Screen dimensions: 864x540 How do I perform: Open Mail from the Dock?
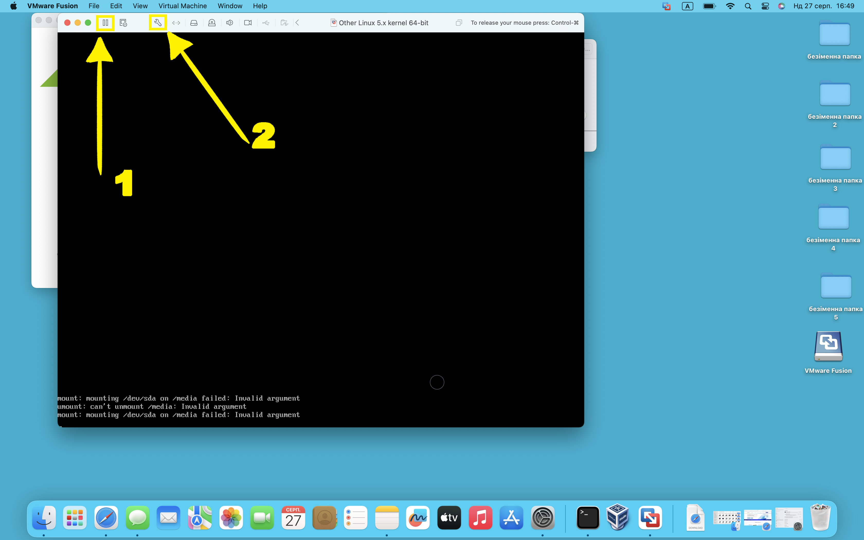(168, 517)
